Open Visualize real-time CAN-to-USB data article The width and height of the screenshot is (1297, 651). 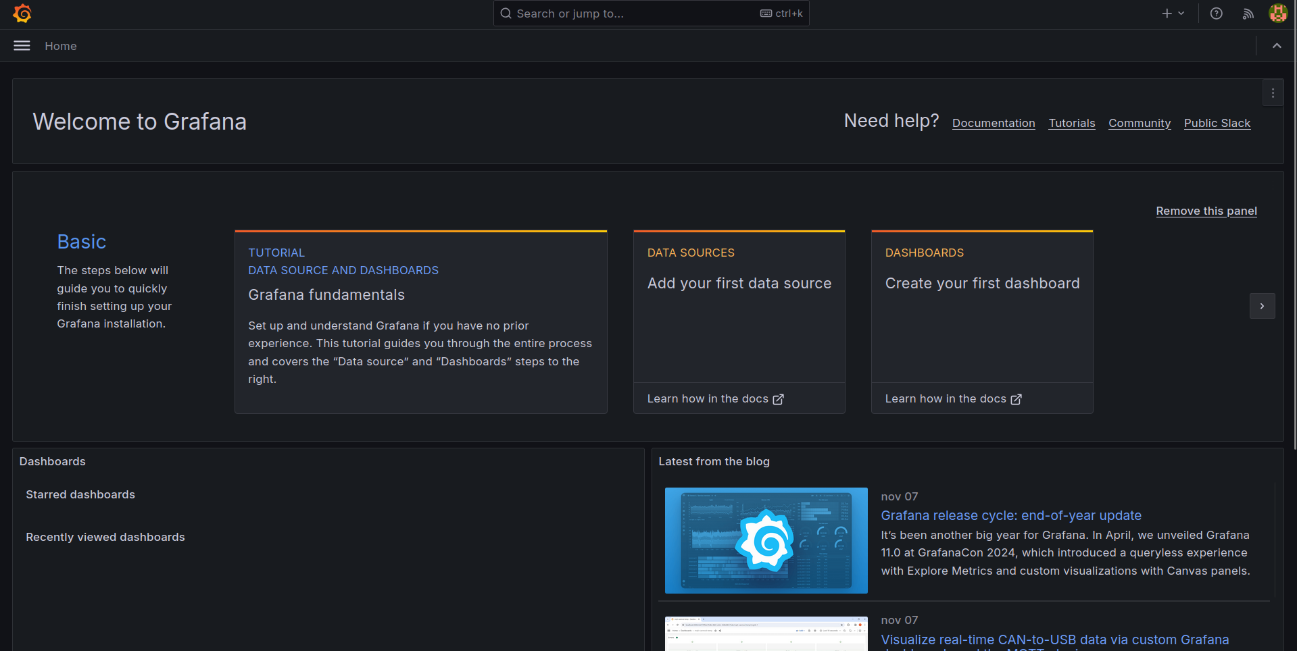pos(1054,640)
